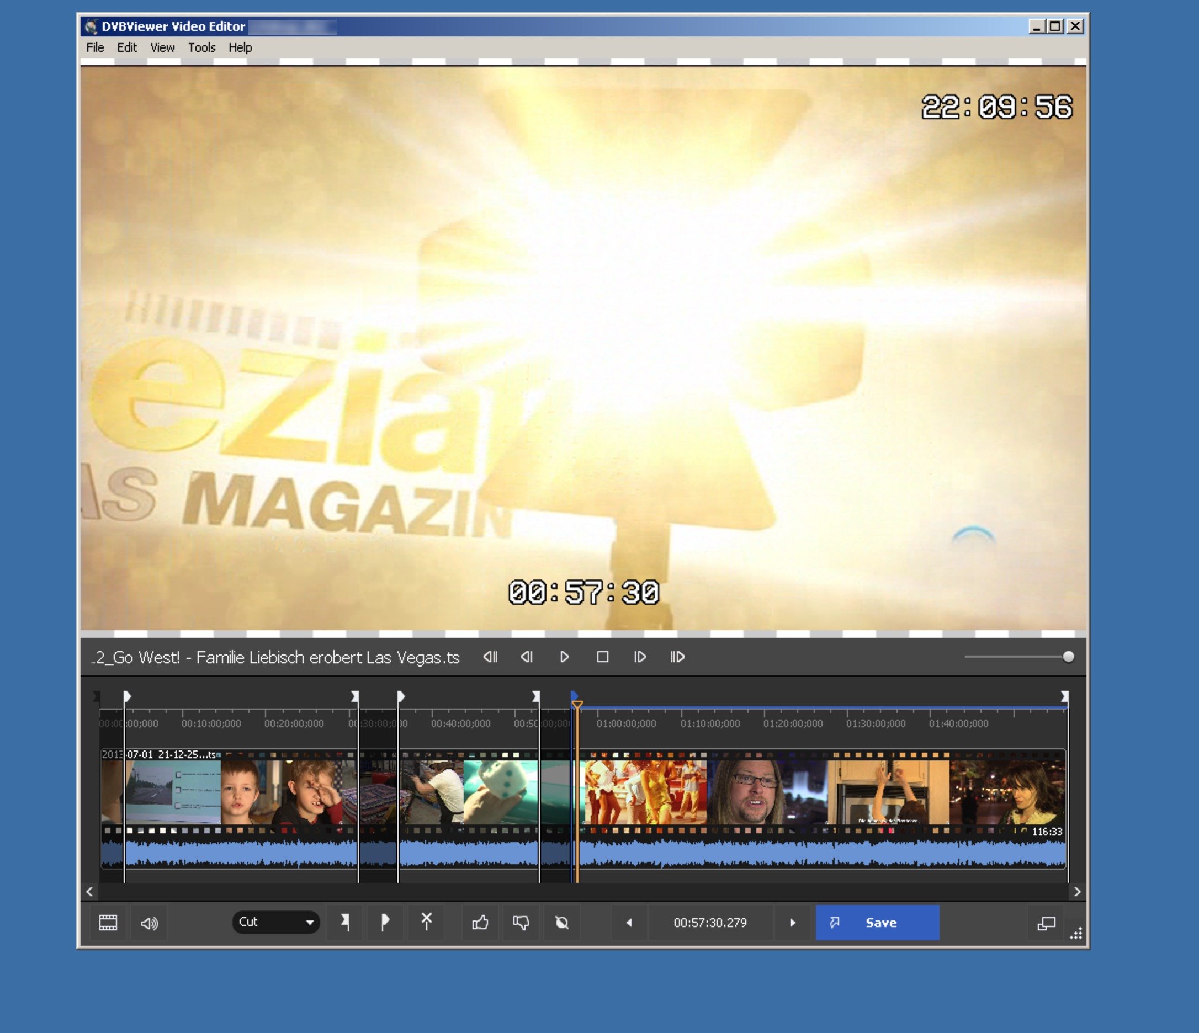Set the segment end marker flag

click(385, 922)
